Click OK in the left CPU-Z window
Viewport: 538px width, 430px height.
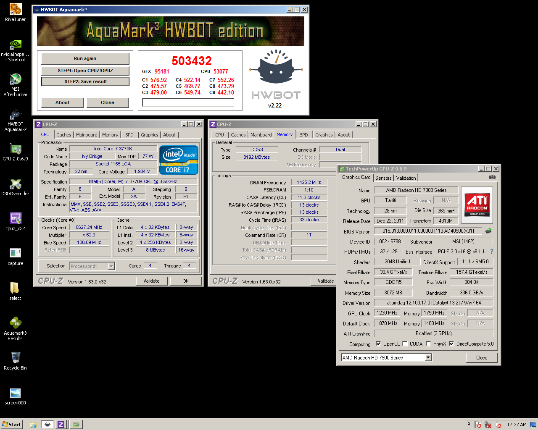pyautogui.click(x=185, y=281)
